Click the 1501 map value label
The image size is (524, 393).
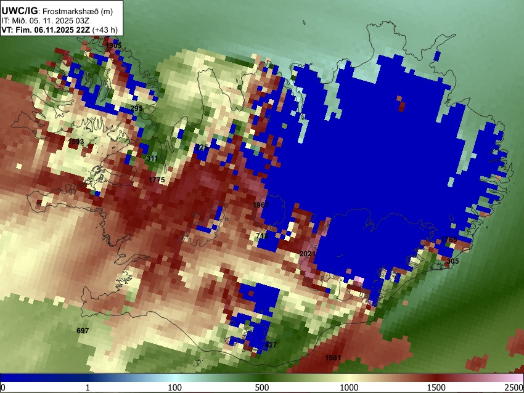click(333, 358)
